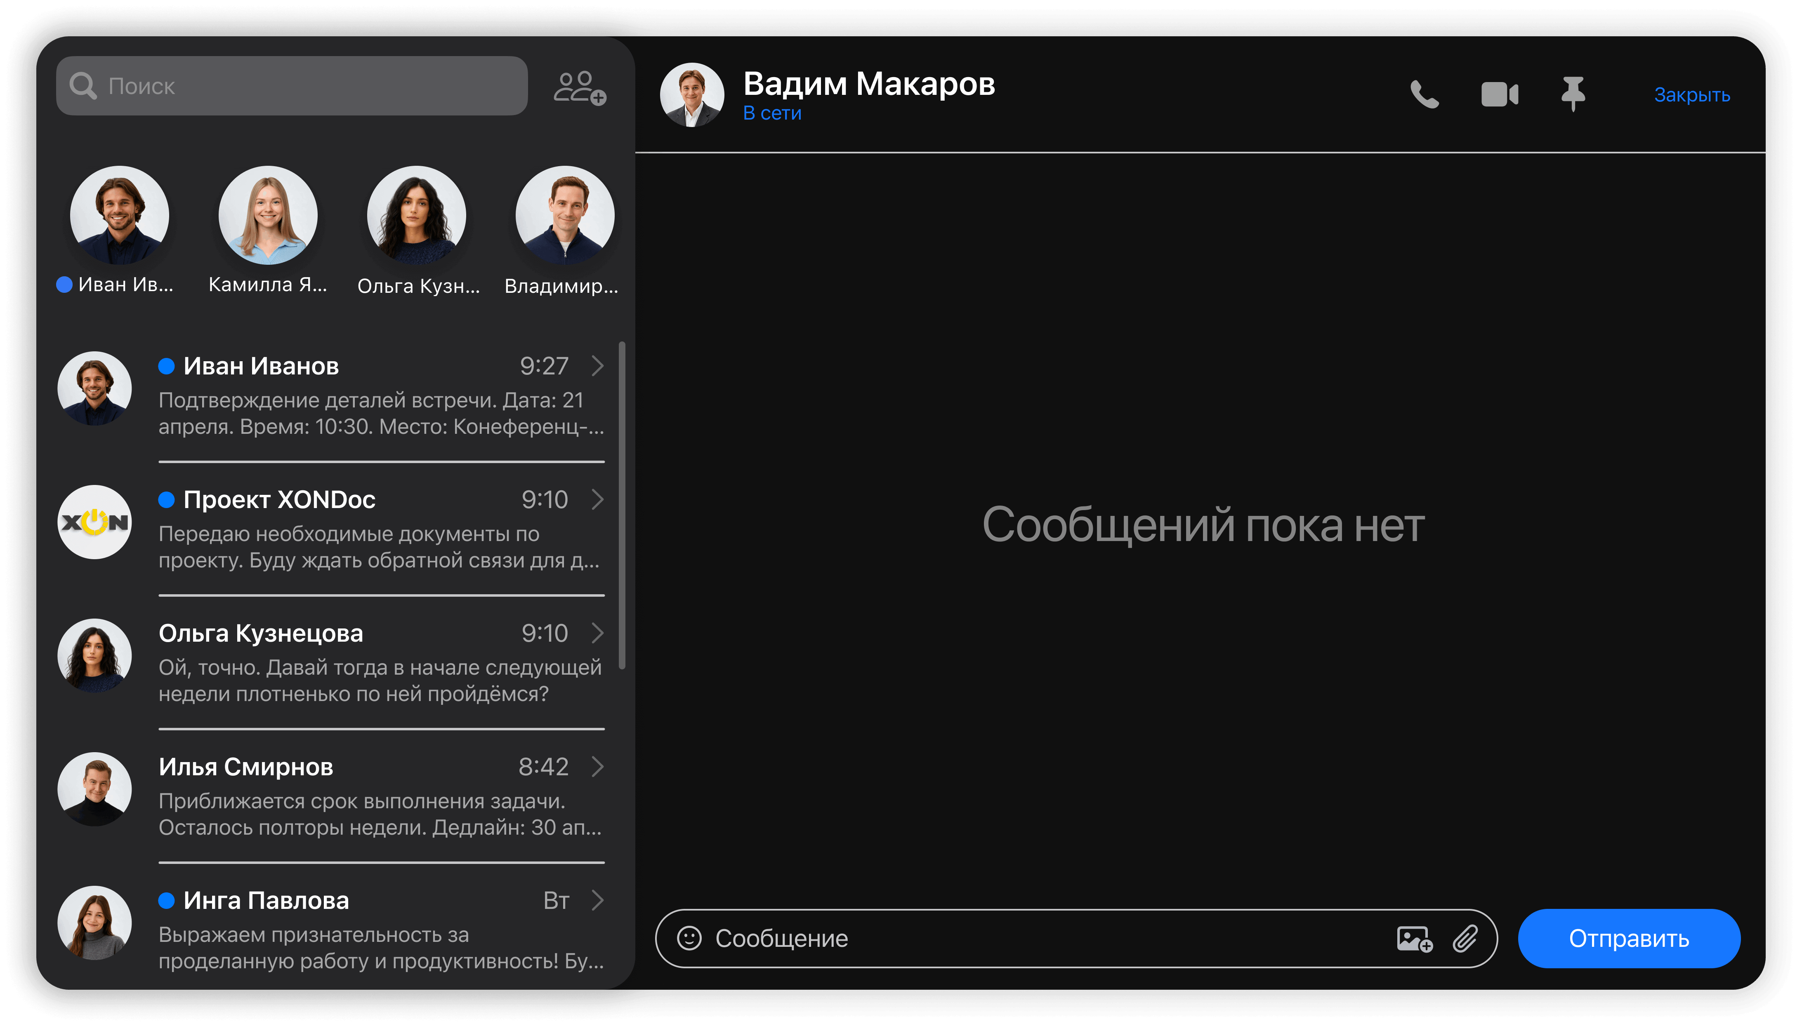Open the Проект XONDoc conversation name

coord(279,500)
